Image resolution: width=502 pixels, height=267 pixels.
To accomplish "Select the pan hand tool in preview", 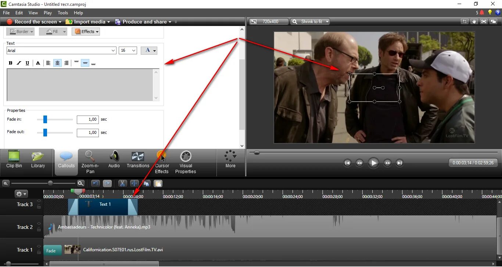I will [x=474, y=22].
